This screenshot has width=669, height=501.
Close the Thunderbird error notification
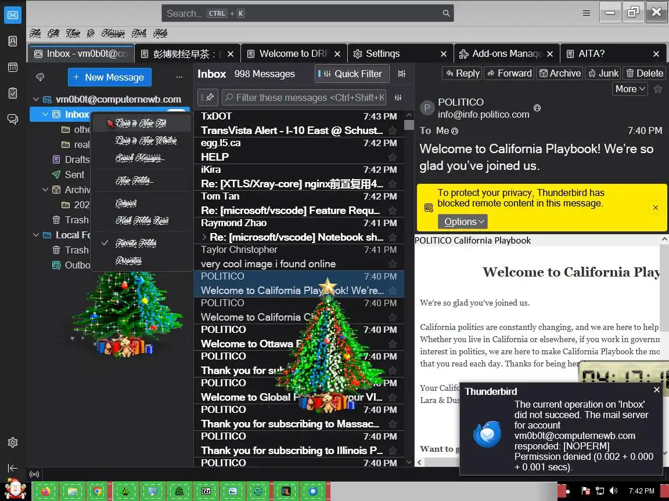(x=657, y=390)
